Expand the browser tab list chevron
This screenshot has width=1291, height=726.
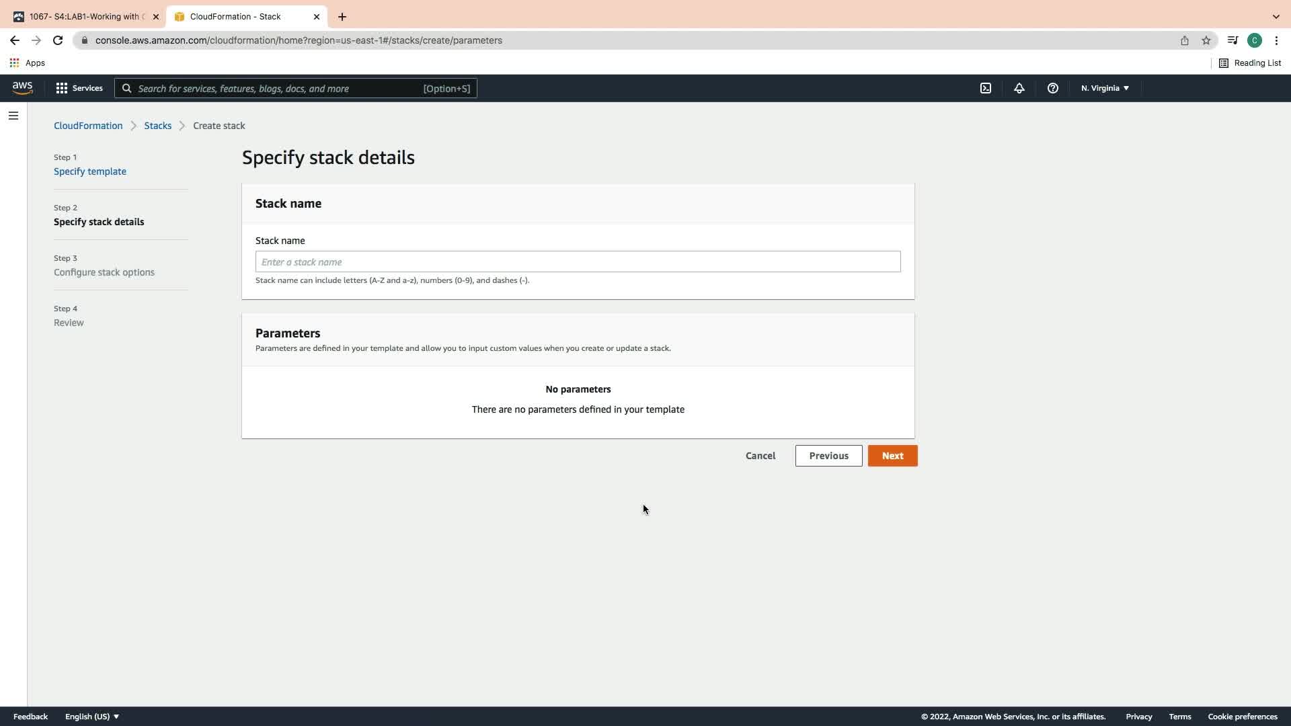pos(1276,16)
